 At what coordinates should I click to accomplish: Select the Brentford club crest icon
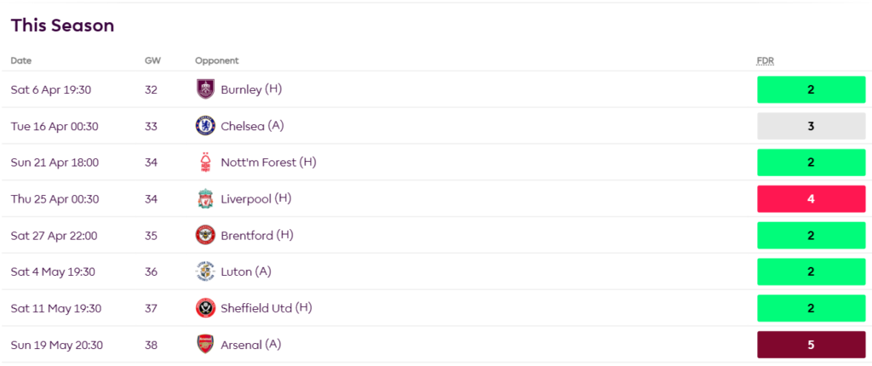pyautogui.click(x=204, y=236)
